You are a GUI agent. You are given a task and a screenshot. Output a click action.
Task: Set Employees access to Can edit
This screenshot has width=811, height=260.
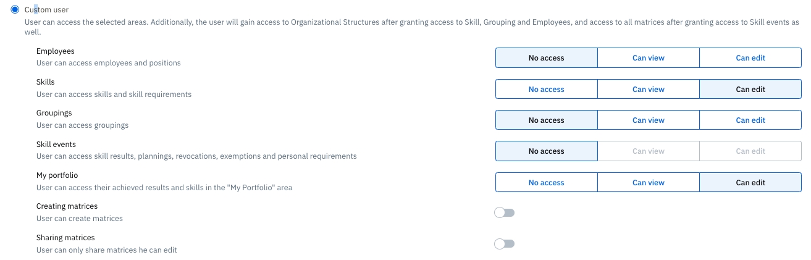750,58
